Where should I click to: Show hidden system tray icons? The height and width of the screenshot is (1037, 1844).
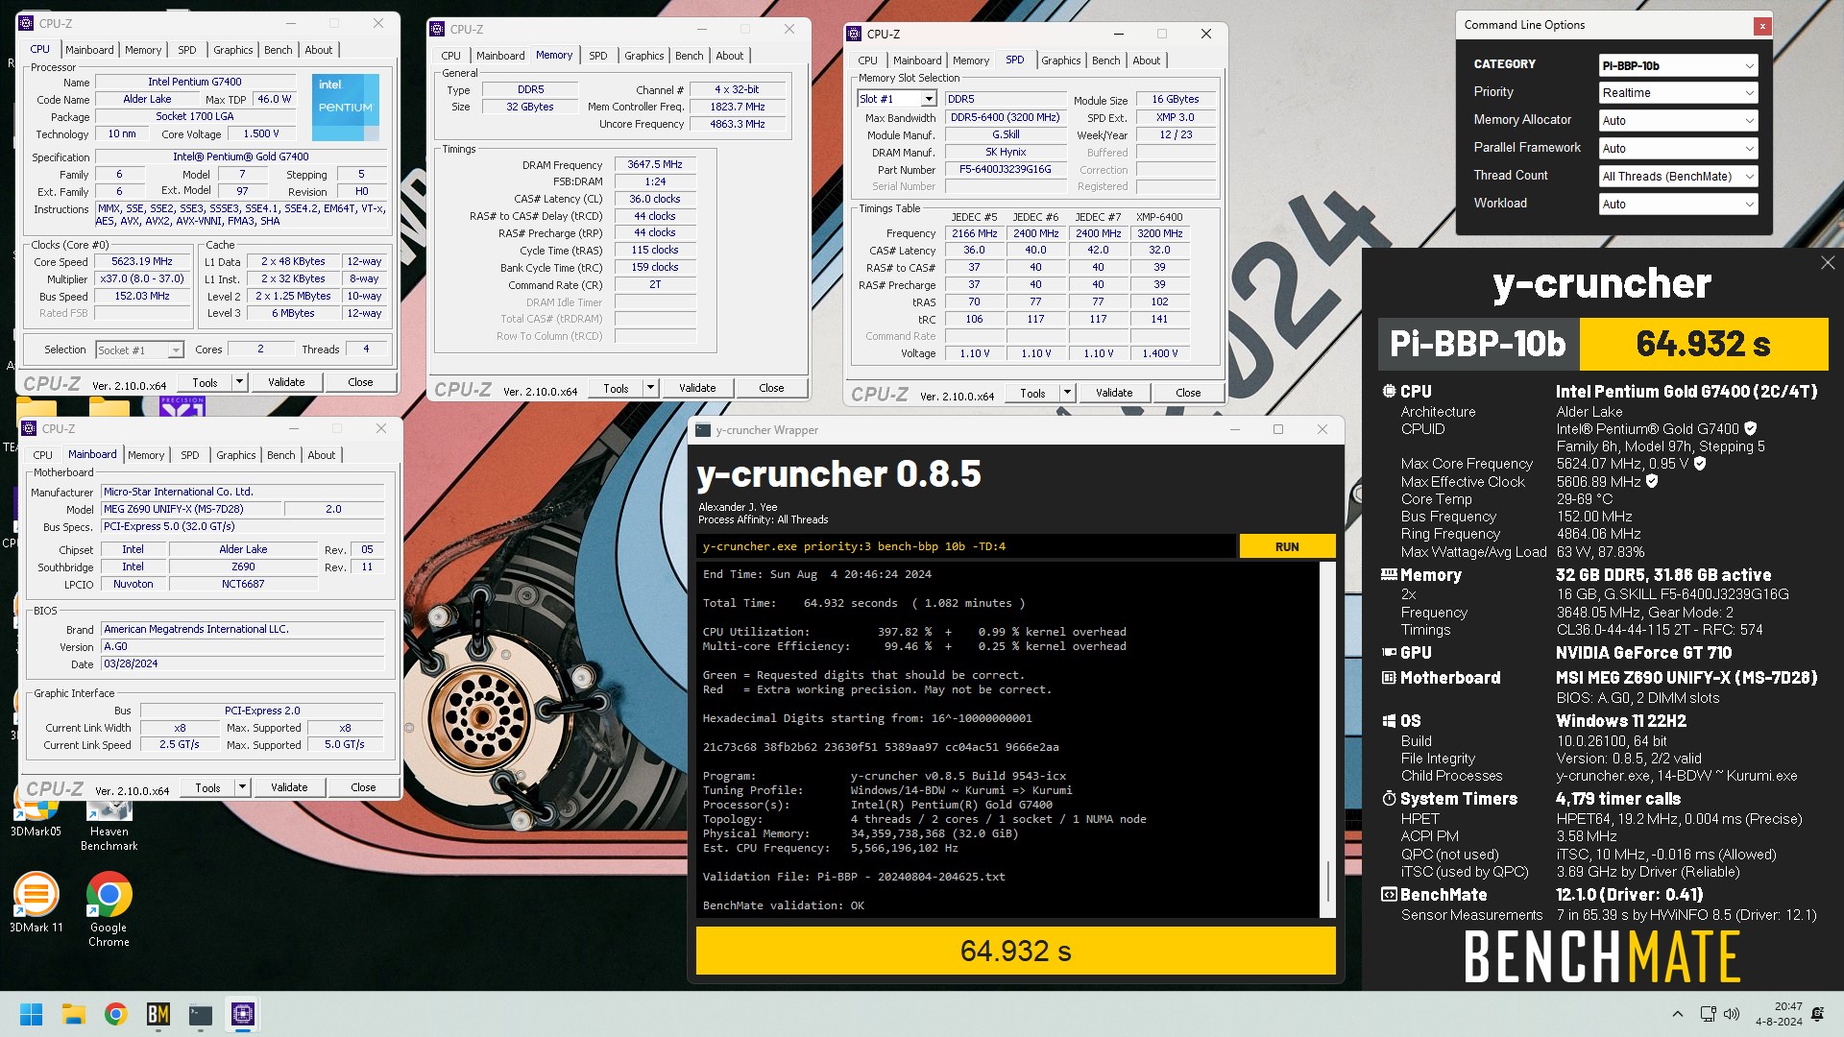click(1677, 1014)
